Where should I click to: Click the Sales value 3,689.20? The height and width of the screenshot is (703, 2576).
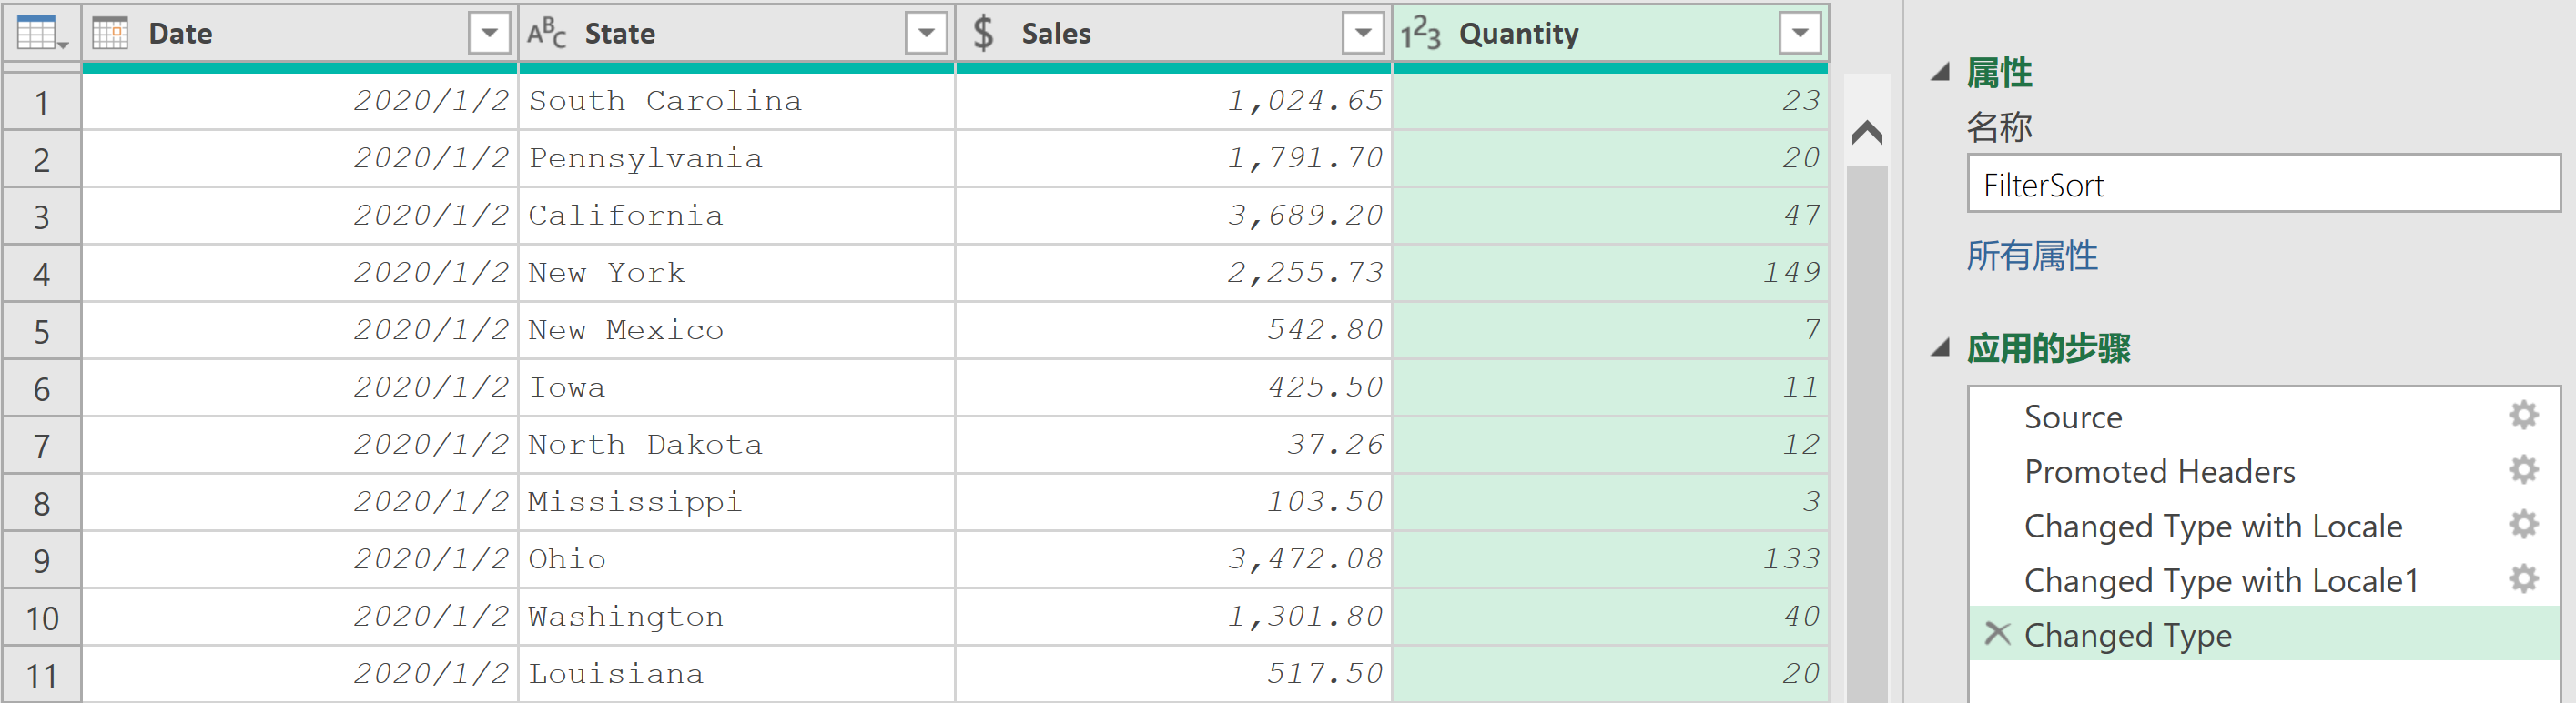pyautogui.click(x=1173, y=216)
